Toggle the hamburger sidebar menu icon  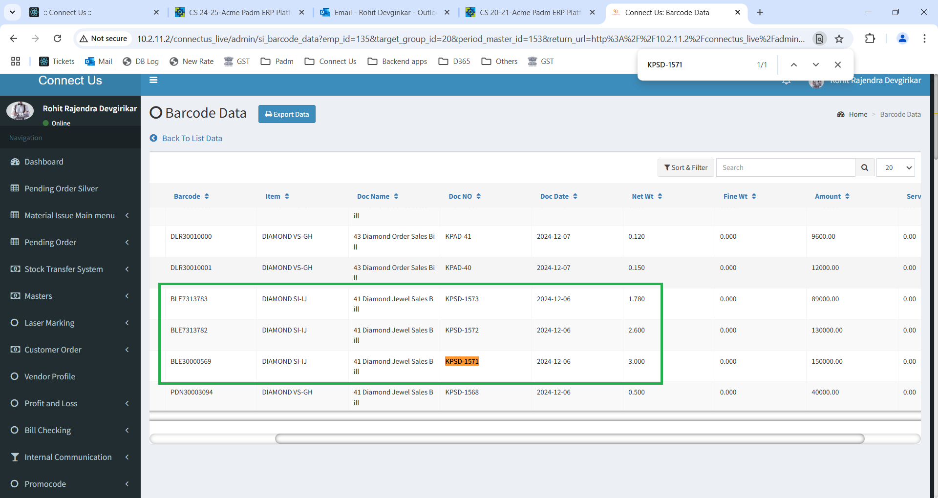tap(153, 80)
